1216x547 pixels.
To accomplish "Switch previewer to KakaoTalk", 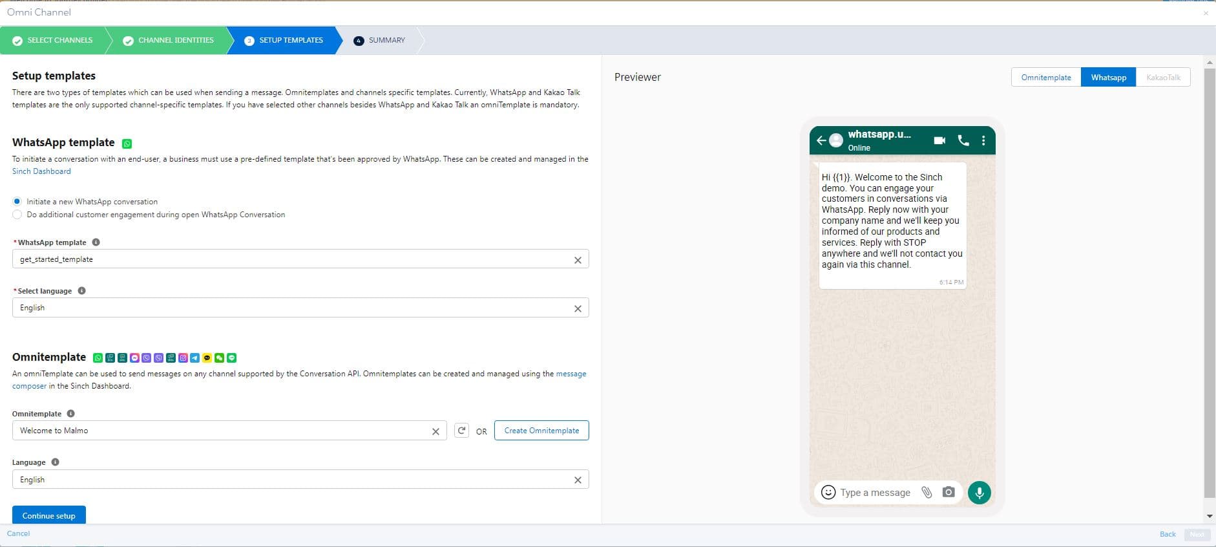I will [x=1163, y=78].
